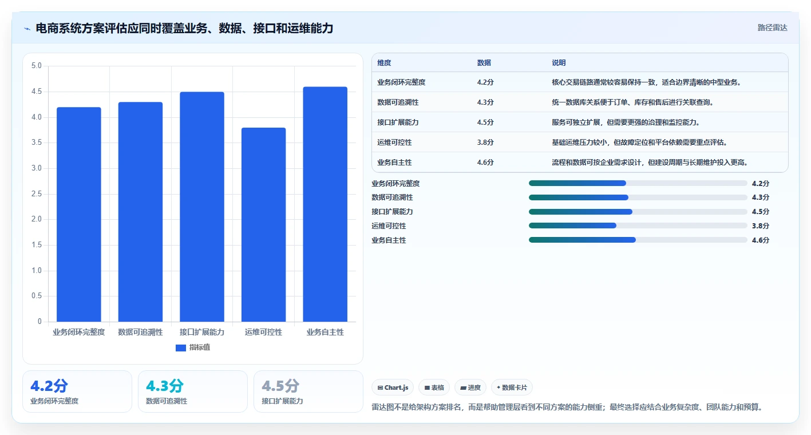Click the 业务闭环完整度 4.2分 progress bar

[638, 183]
